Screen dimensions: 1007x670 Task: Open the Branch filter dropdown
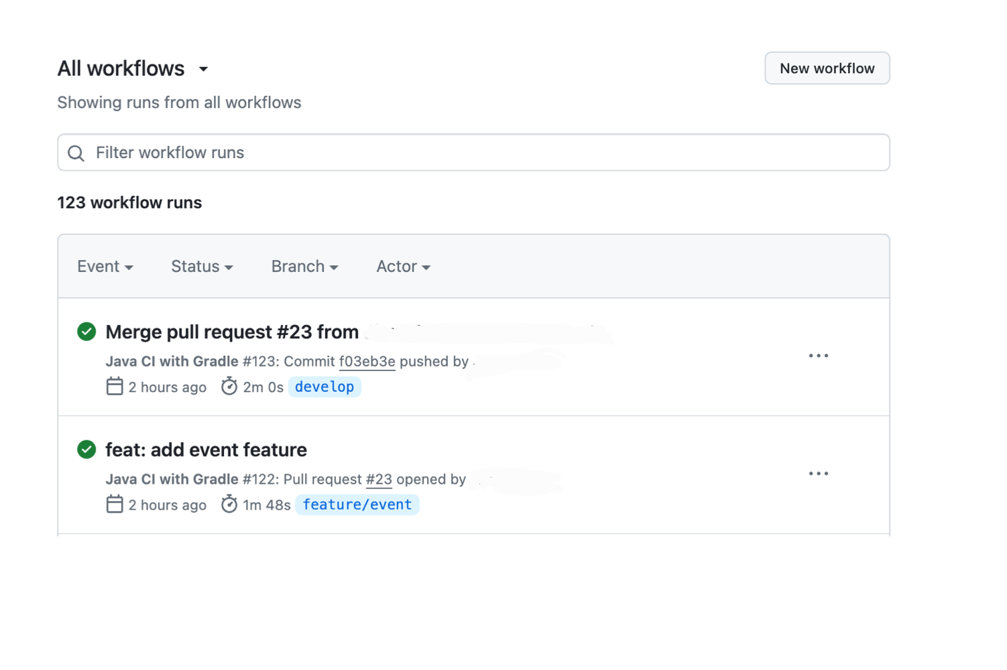point(304,267)
